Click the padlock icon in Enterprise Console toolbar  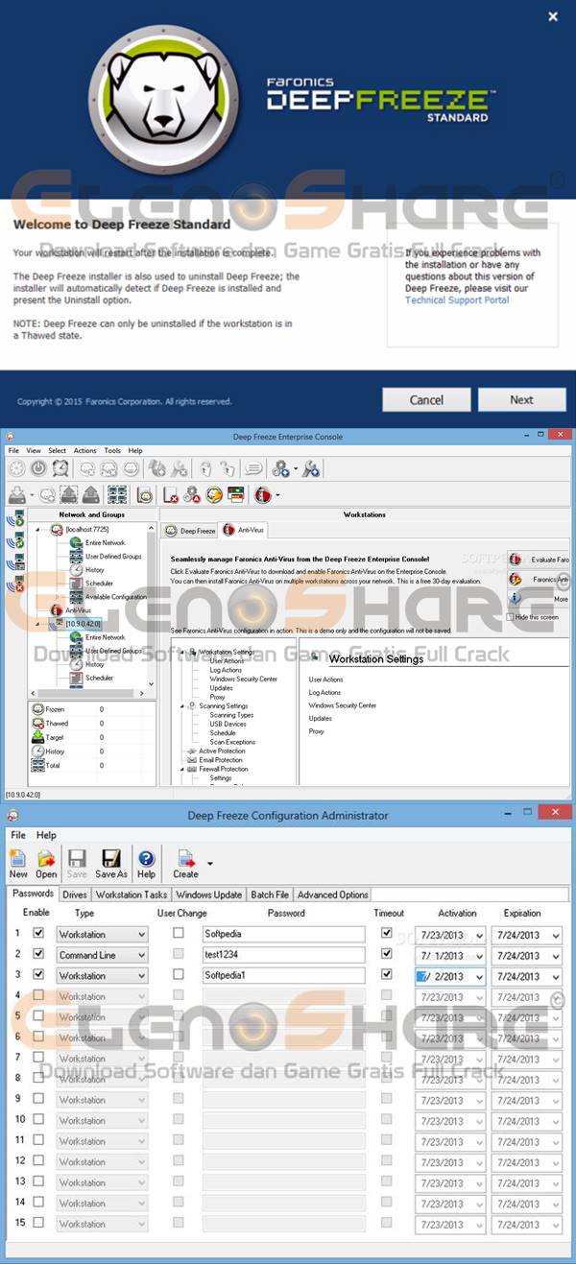pos(204,468)
